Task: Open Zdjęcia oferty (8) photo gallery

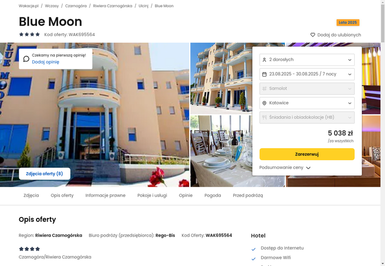Action: [44, 174]
